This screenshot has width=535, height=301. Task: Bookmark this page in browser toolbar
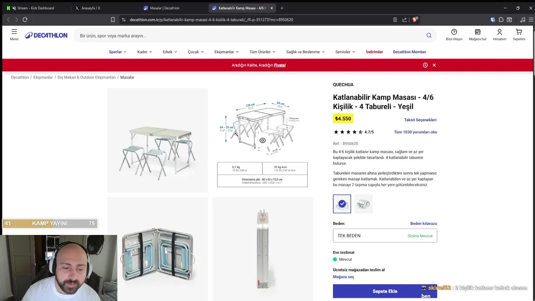coord(113,20)
